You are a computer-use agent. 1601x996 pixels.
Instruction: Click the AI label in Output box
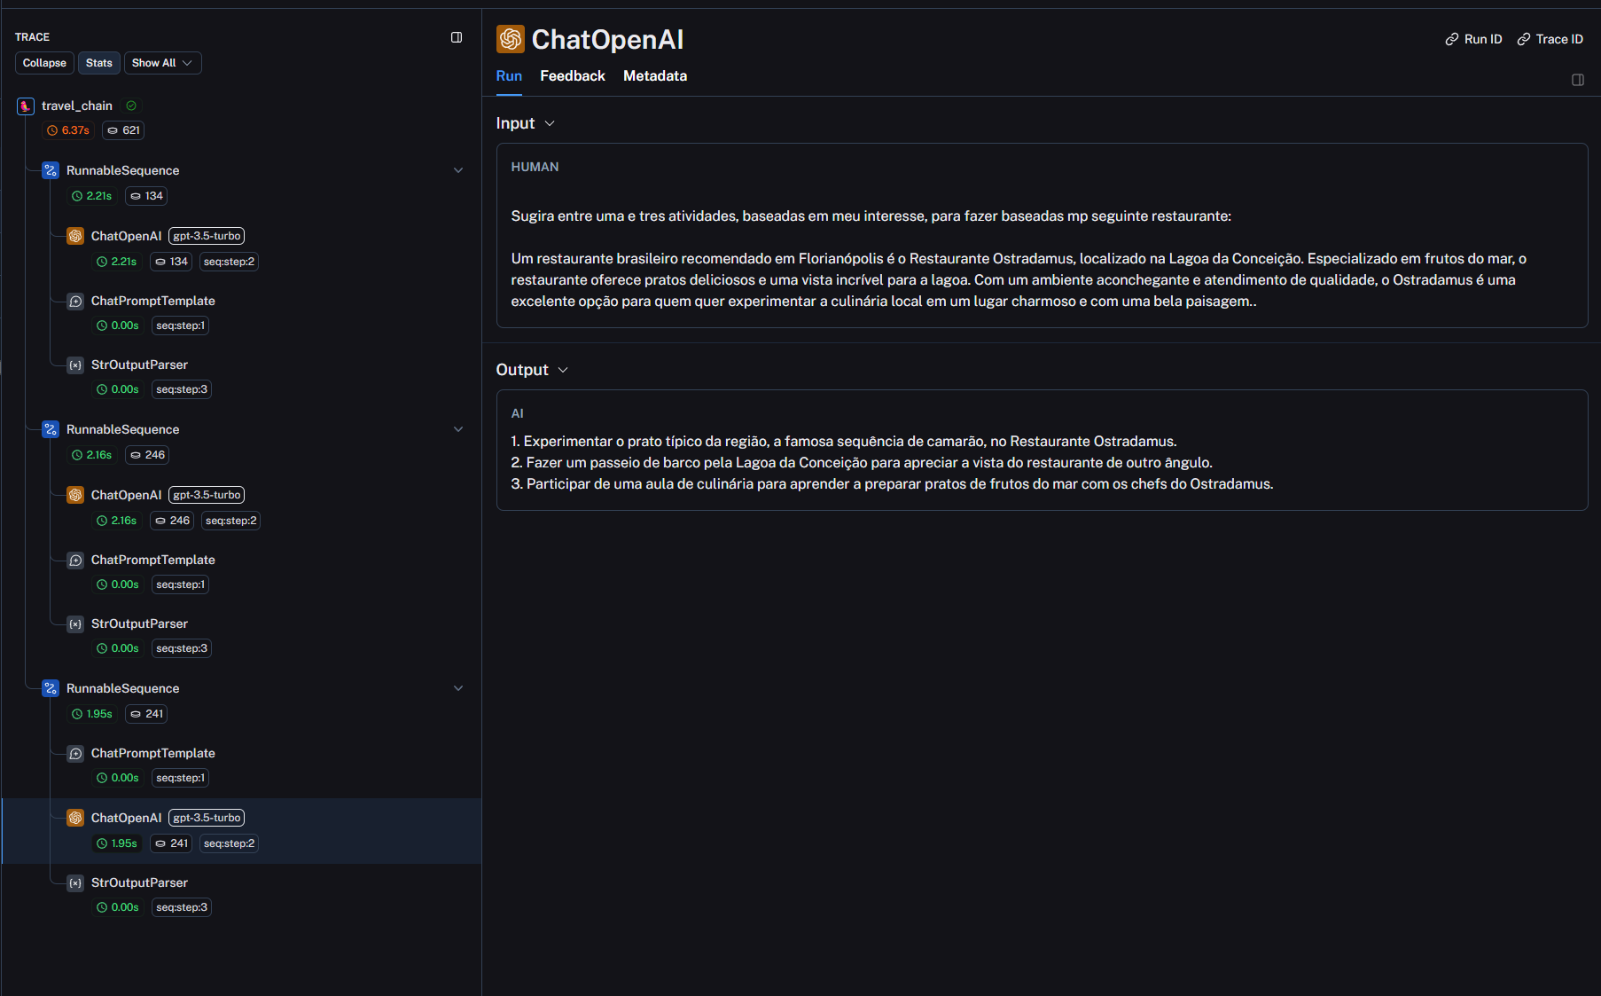click(x=518, y=413)
